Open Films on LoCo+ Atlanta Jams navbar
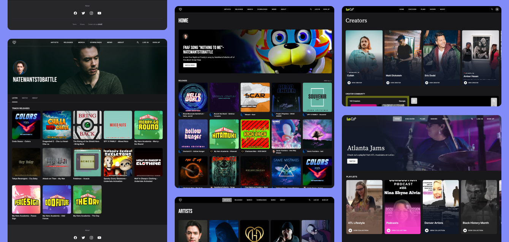Screen dimensions: 509x242 click(x=422, y=119)
